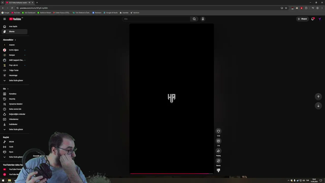Open the YouTube hamburger guide menu

point(4,19)
